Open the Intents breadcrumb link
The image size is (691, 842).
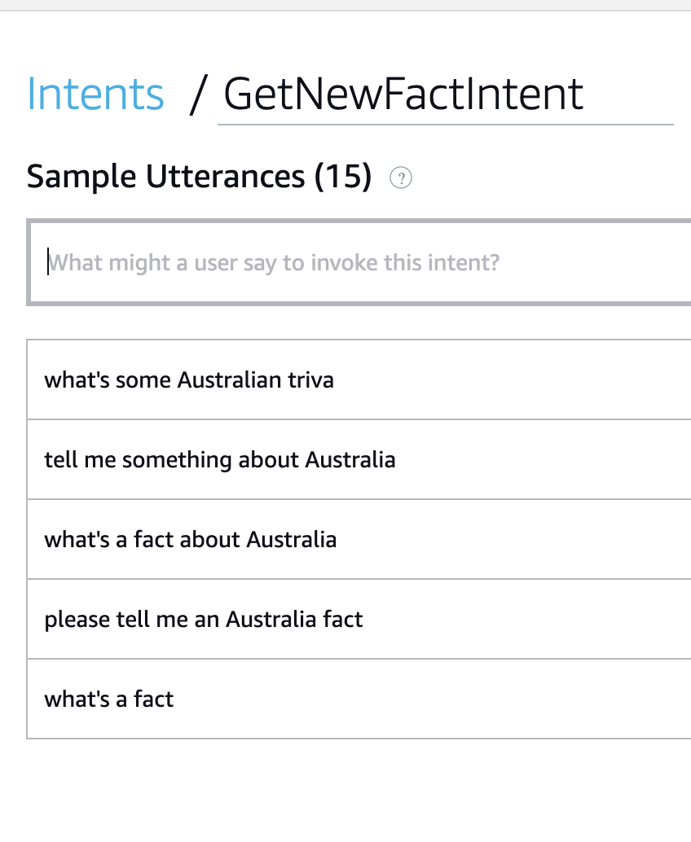[x=95, y=94]
